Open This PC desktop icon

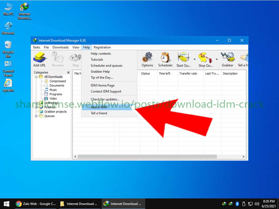pyautogui.click(x=8, y=9)
